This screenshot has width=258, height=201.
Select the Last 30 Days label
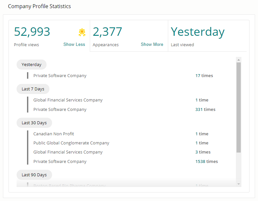[x=34, y=123]
